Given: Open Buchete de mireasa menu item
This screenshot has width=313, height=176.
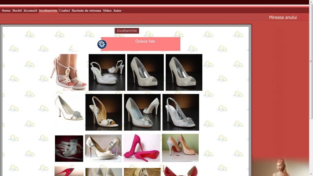Looking at the screenshot, I should tap(86, 11).
